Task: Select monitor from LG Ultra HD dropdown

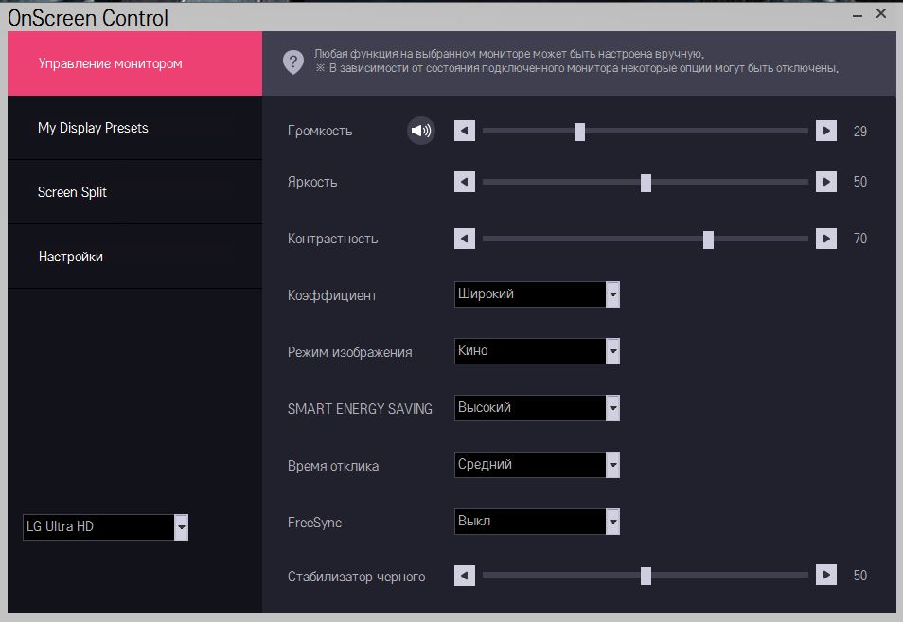Action: click(x=181, y=527)
